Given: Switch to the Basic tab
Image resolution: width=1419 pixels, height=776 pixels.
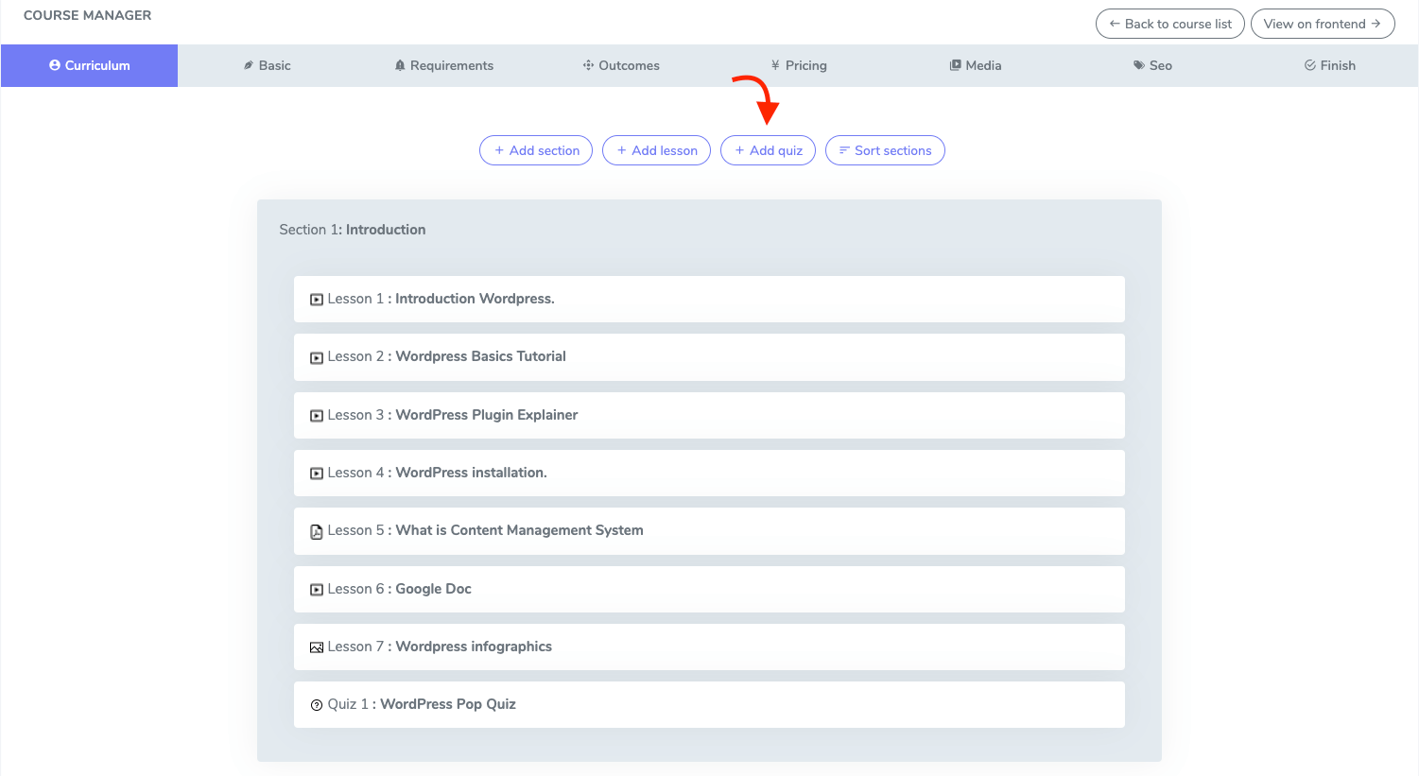Looking at the screenshot, I should pos(267,65).
